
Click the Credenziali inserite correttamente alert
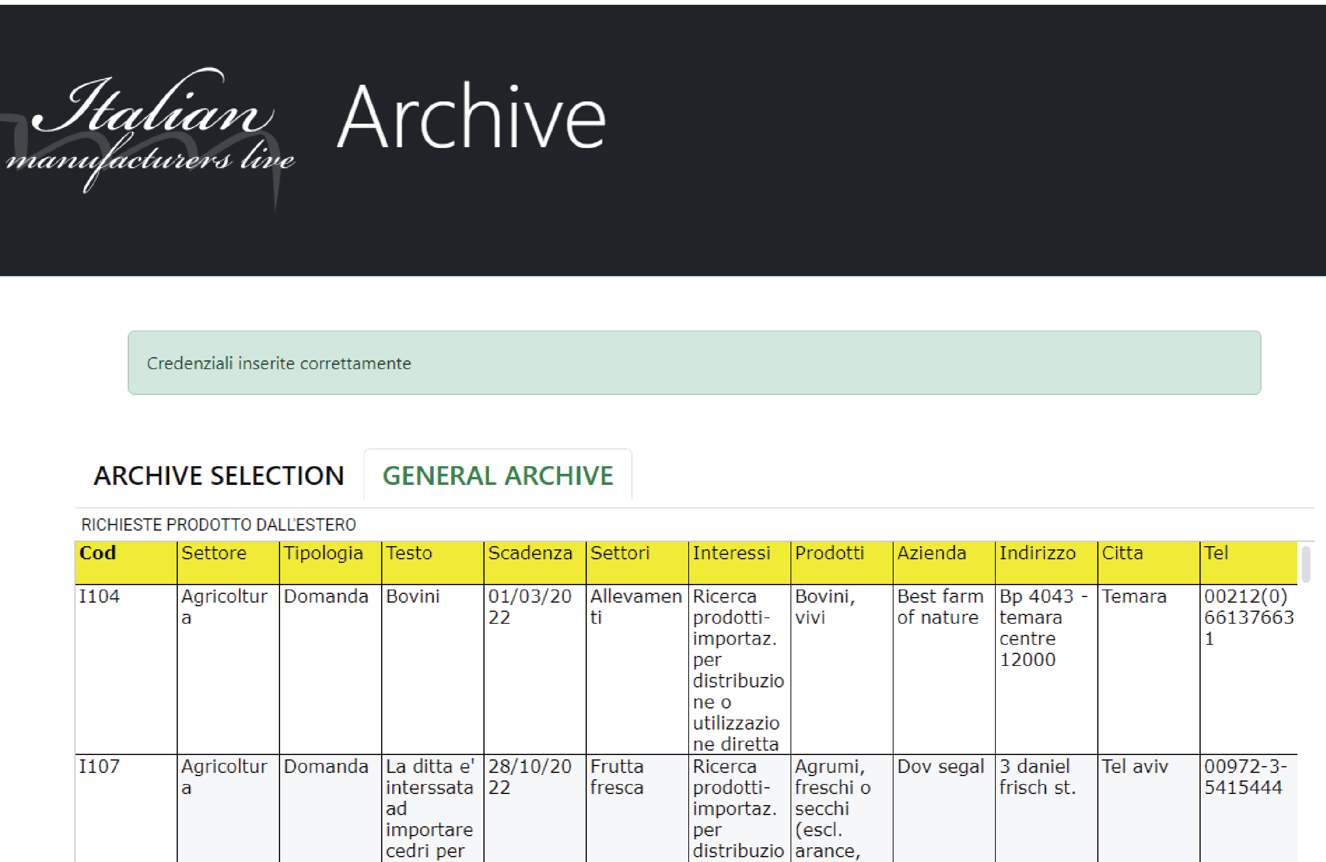pos(694,363)
